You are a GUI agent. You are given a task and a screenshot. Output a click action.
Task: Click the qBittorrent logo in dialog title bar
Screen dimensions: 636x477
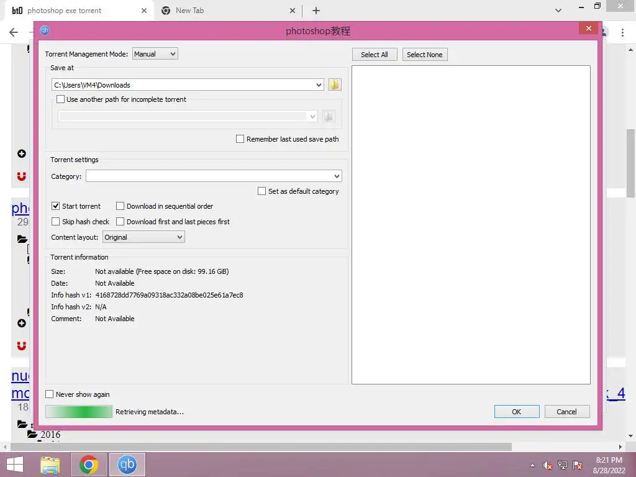pos(45,30)
